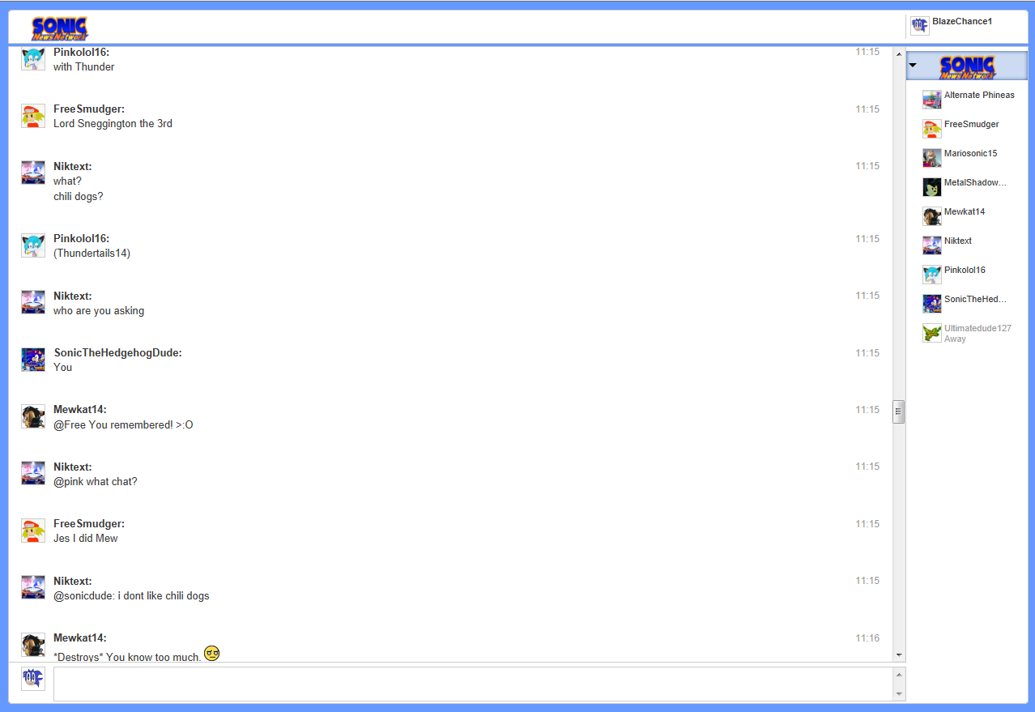1035x712 pixels.
Task: Click SonicTheHedgehogDude's avatar in chat message
Action: pos(33,360)
